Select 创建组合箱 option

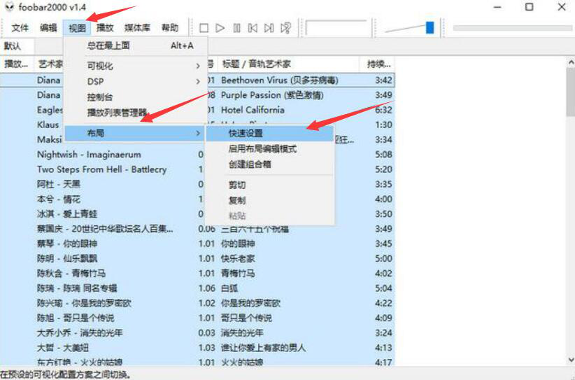[270, 164]
